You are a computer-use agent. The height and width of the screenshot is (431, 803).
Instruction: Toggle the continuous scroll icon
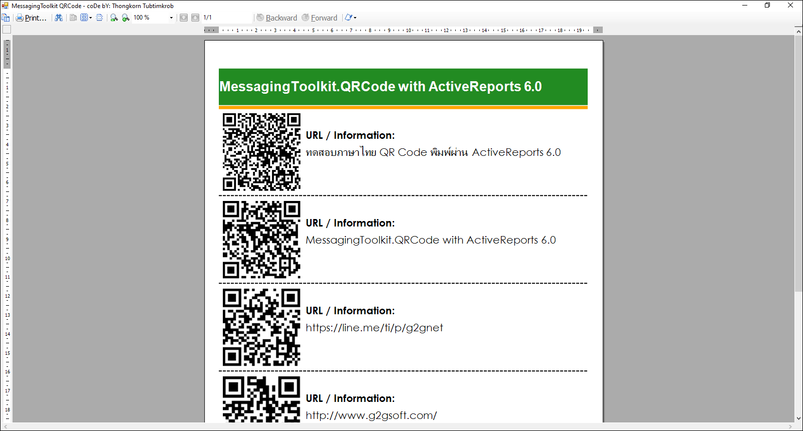99,18
